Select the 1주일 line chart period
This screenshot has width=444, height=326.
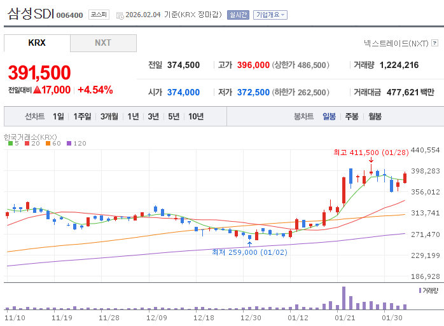coord(82,116)
